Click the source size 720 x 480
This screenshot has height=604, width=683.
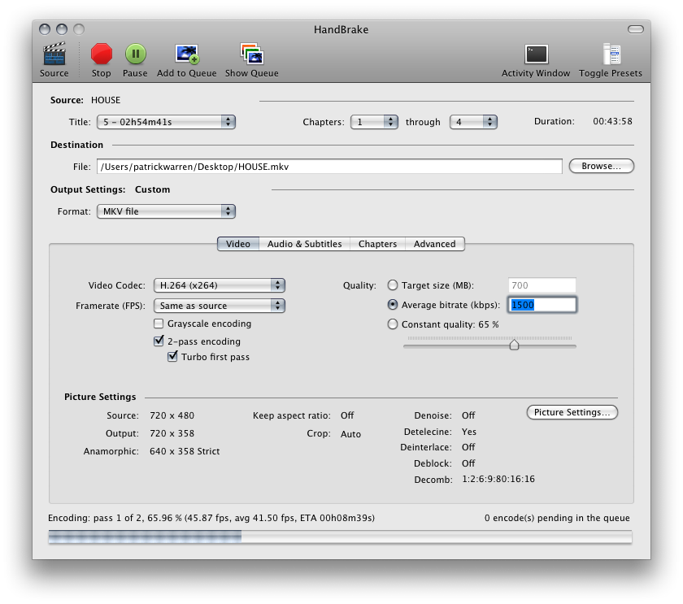(172, 415)
